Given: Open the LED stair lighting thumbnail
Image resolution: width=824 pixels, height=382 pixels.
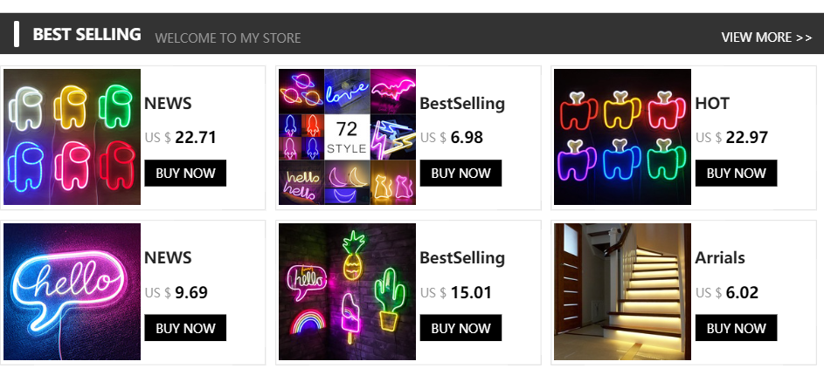Looking at the screenshot, I should tap(622, 291).
